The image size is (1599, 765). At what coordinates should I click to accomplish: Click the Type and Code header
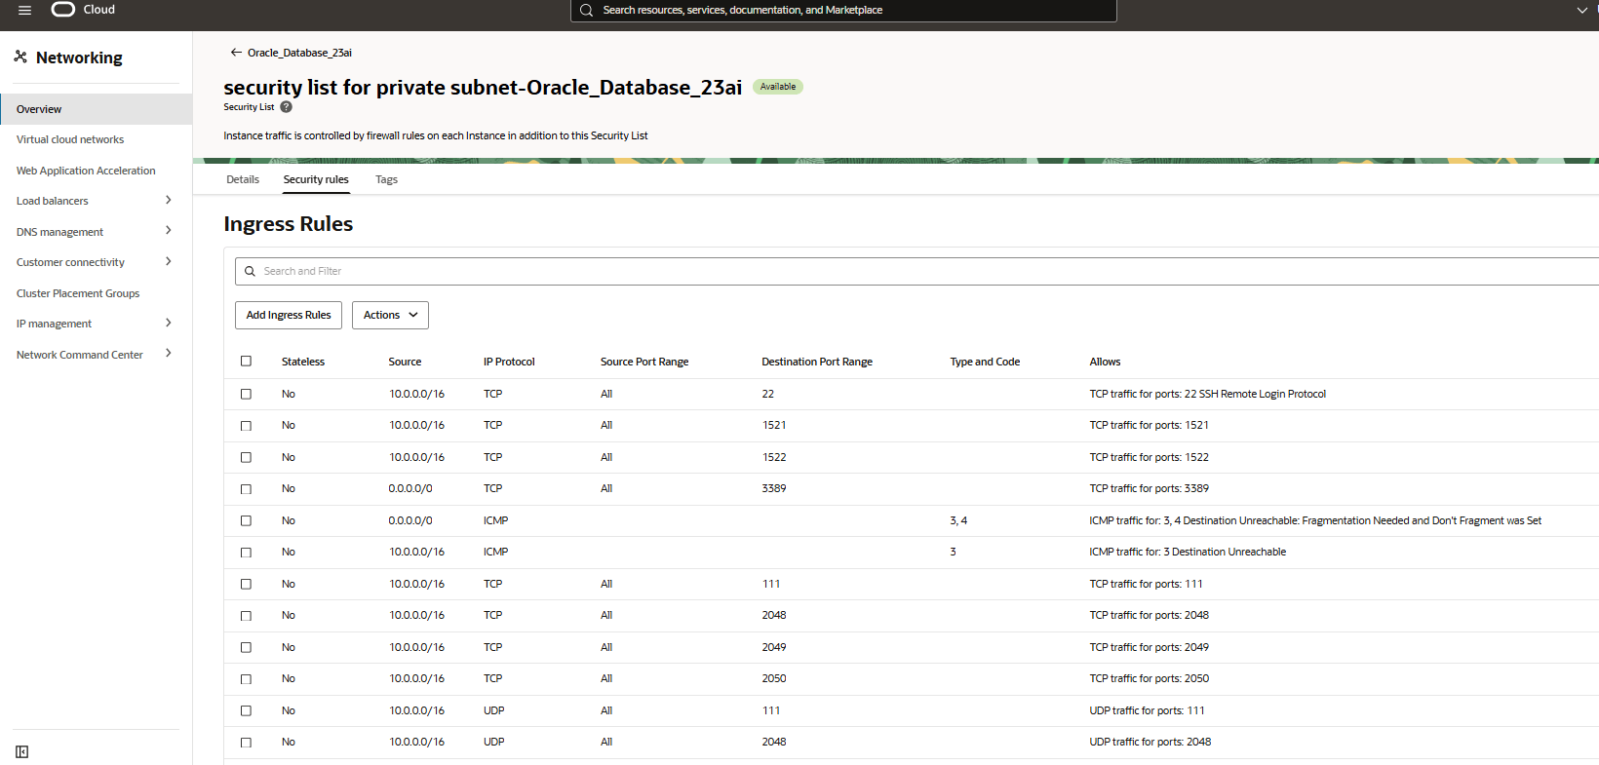tap(985, 362)
